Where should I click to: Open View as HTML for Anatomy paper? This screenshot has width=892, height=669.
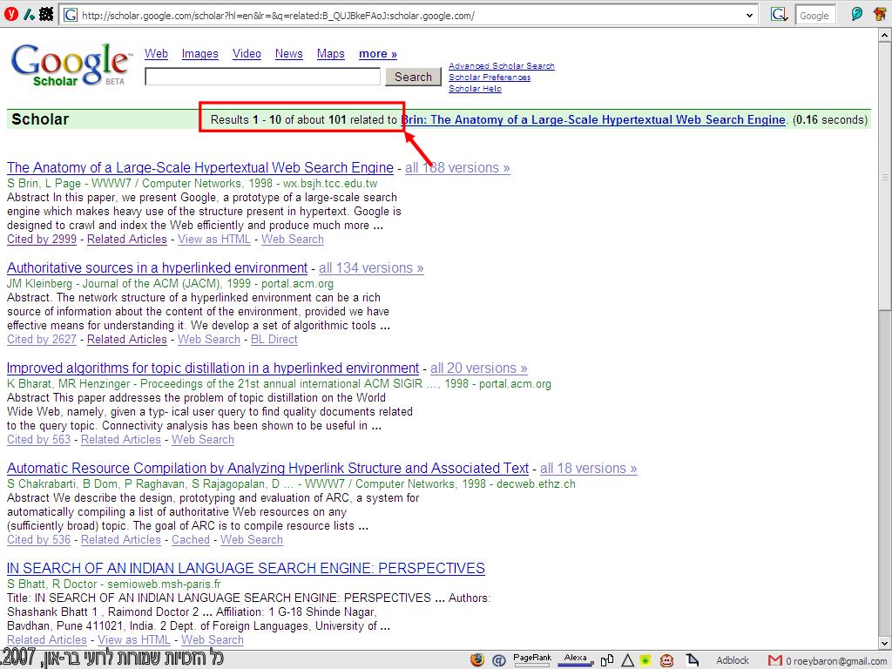coord(214,240)
